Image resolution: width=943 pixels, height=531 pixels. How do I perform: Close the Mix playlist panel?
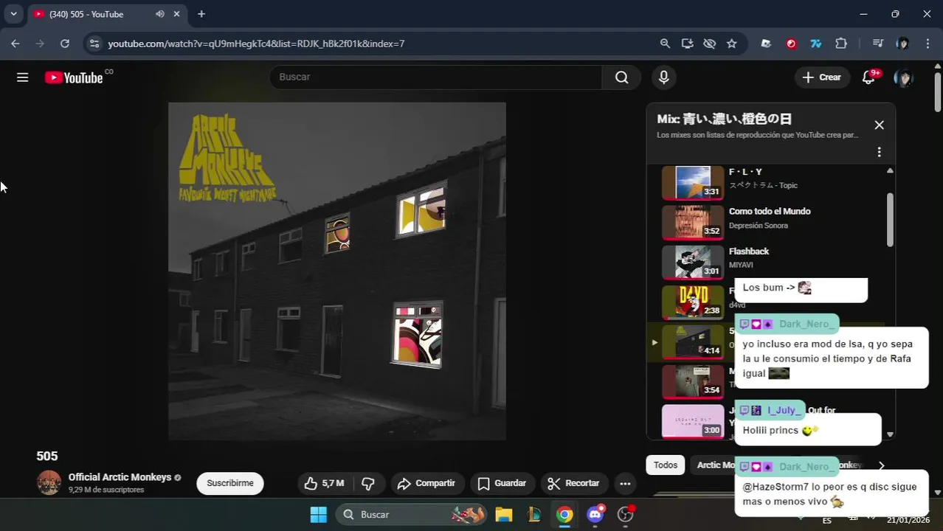879,125
